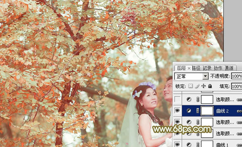Show the hidden 选取颜 layer at top
The height and width of the screenshot is (147, 242).
click(177, 99)
